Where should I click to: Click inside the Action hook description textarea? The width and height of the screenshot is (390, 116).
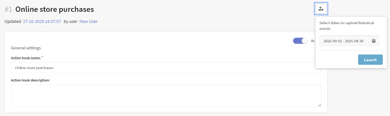pyautogui.click(x=166, y=96)
